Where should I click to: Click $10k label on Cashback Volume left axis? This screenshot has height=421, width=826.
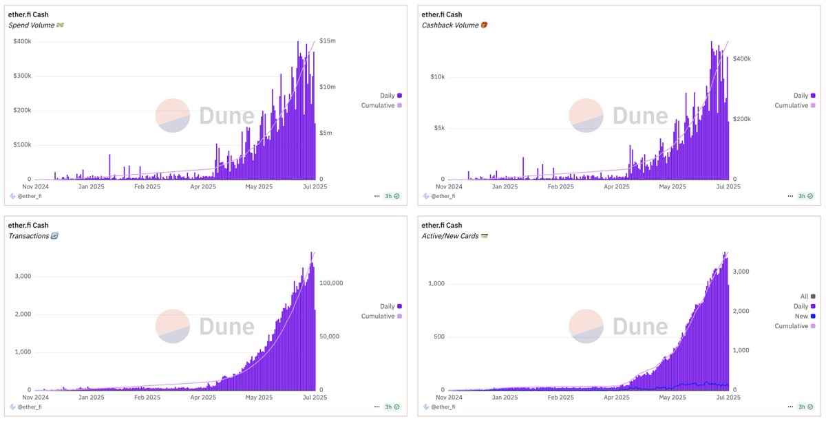439,76
